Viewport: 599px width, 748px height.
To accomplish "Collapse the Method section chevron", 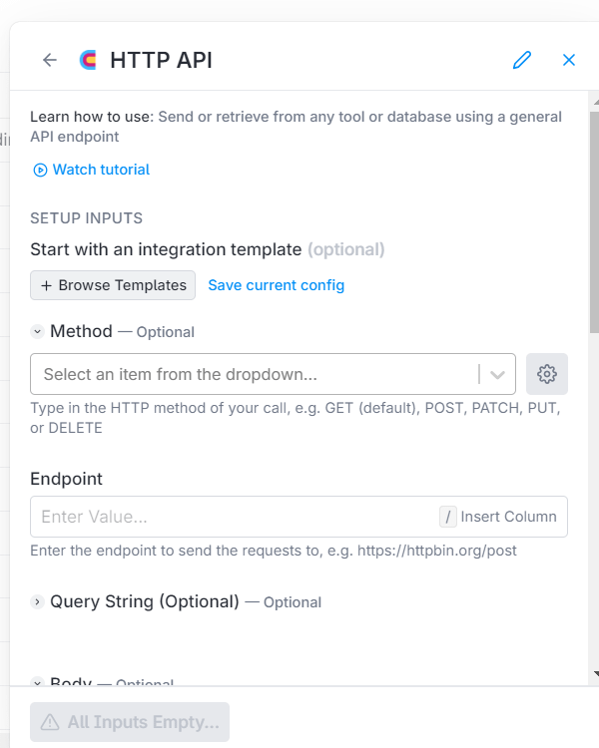I will pyautogui.click(x=37, y=332).
